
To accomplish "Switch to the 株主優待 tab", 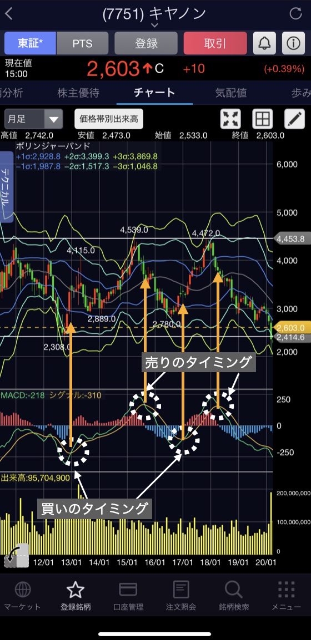I will tap(78, 93).
